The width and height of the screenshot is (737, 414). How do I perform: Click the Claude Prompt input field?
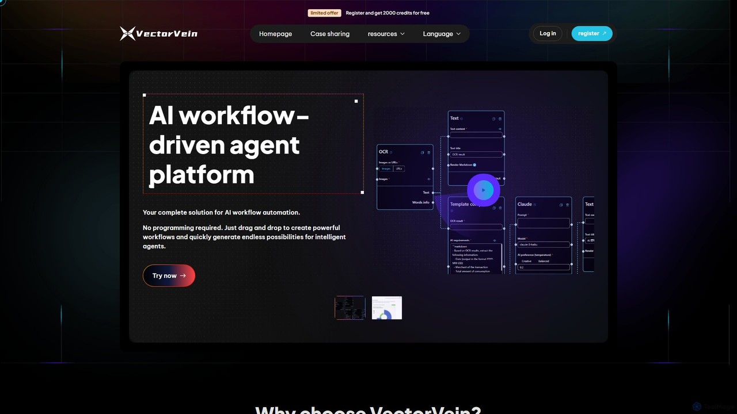click(x=544, y=223)
